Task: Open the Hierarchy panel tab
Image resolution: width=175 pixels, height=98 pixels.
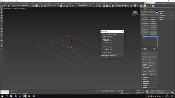Action: tap(148, 9)
